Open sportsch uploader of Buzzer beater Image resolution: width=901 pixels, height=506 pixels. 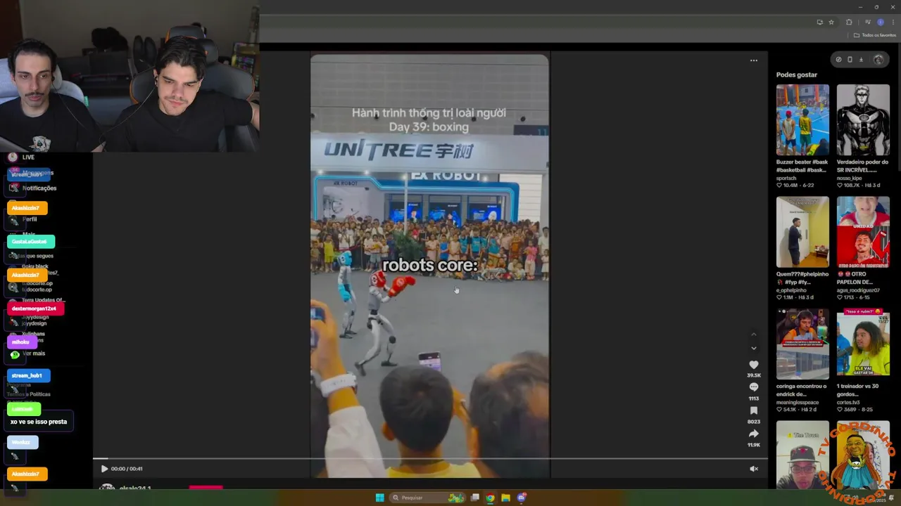tap(786, 179)
